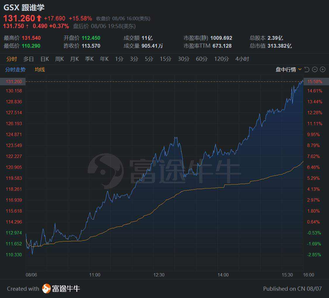Toggle the 均线 average line legend
The width and height of the screenshot is (329, 298).
[40, 70]
